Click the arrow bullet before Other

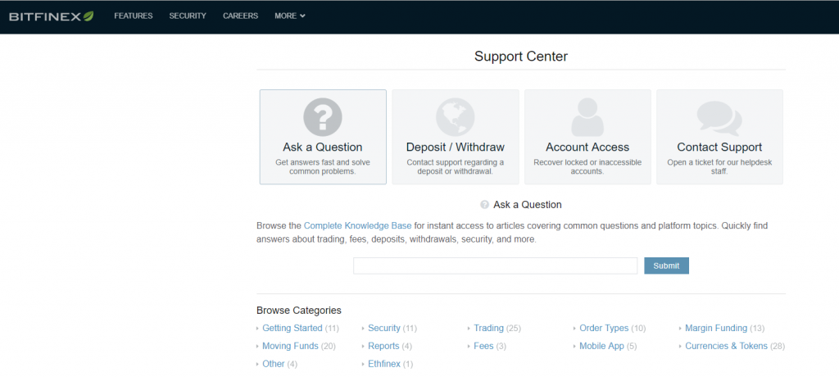pos(257,365)
